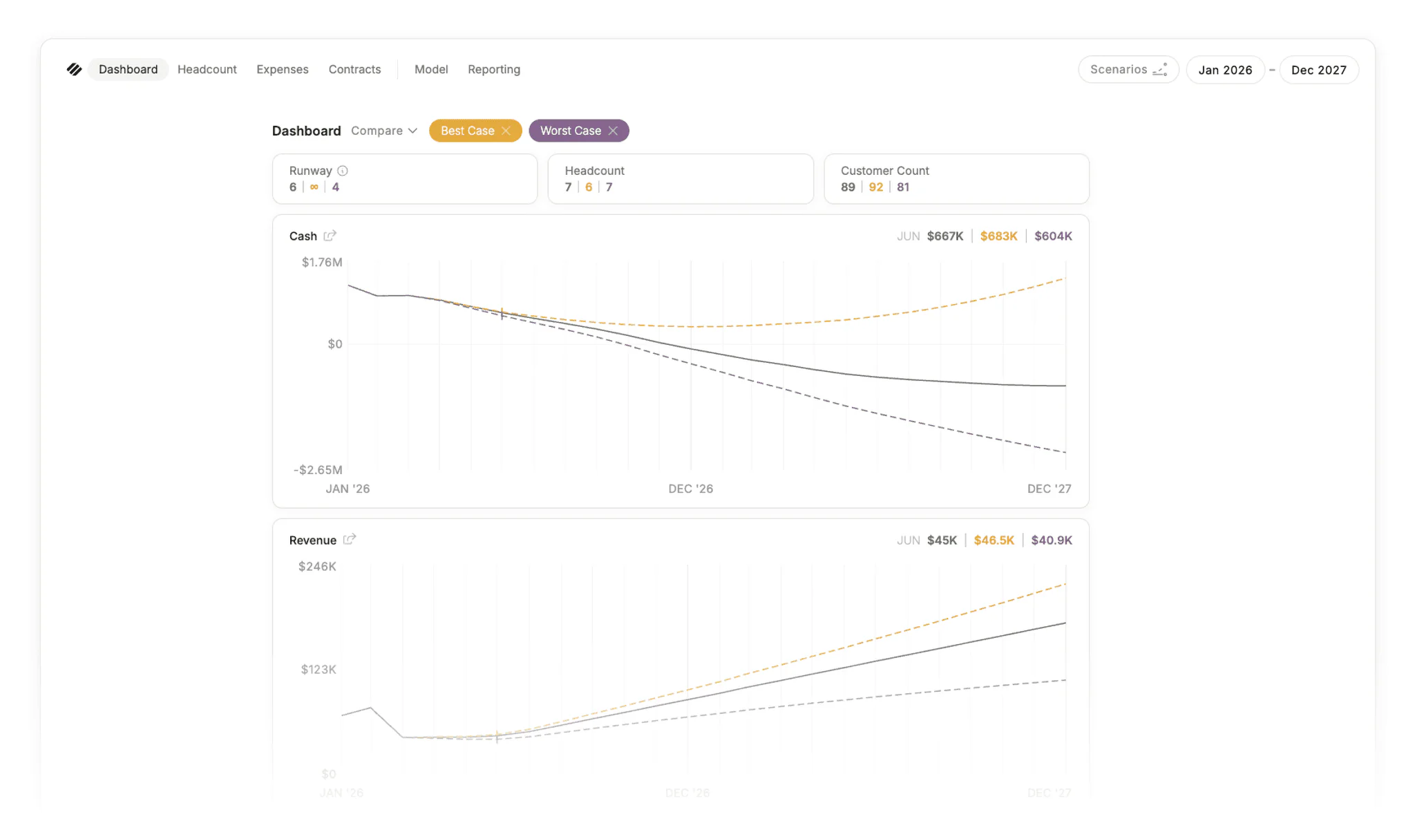1415x819 pixels.
Task: Click the cursor marker on Cash chart
Action: click(502, 314)
